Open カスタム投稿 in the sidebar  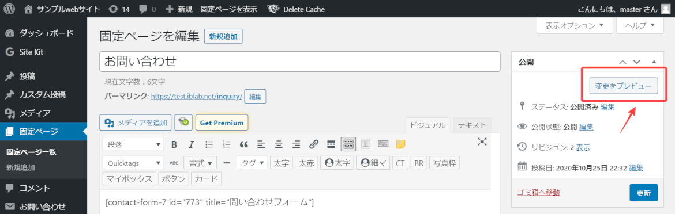point(43,95)
